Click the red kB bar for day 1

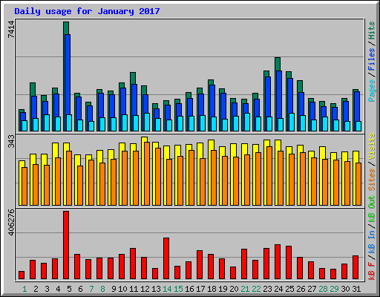pyautogui.click(x=22, y=275)
